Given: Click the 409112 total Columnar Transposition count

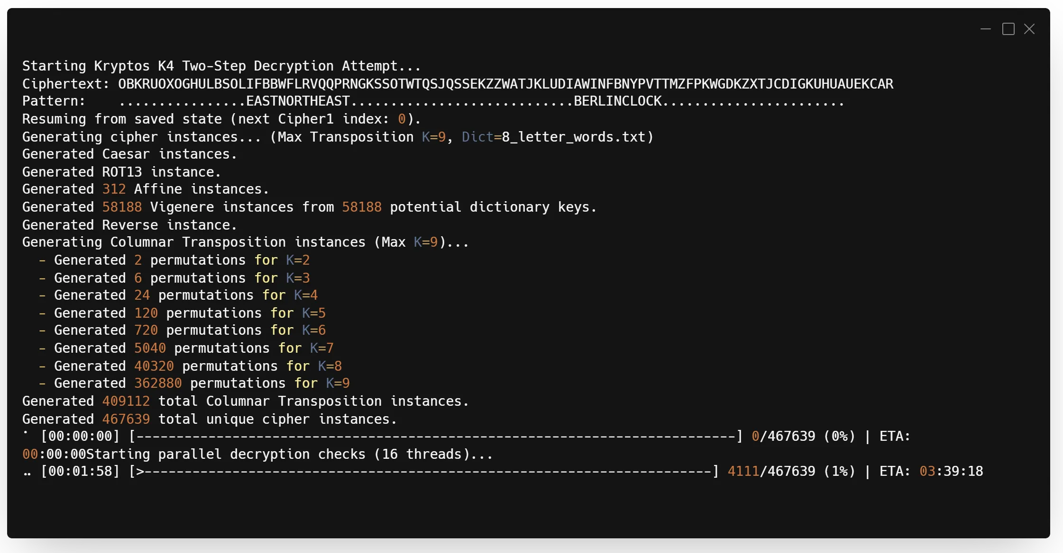Looking at the screenshot, I should coord(126,401).
